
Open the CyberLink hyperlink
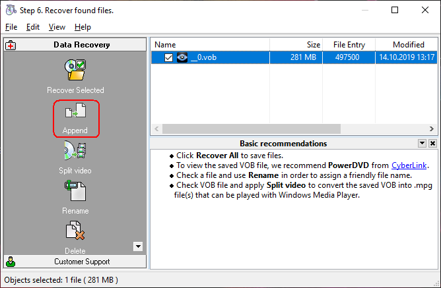coord(409,165)
